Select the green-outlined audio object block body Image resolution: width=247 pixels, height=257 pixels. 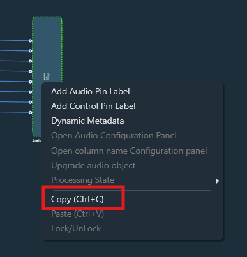[47, 49]
